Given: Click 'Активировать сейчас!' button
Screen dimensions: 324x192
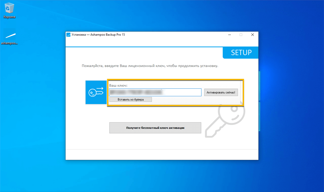Looking at the screenshot, I should tap(221, 92).
